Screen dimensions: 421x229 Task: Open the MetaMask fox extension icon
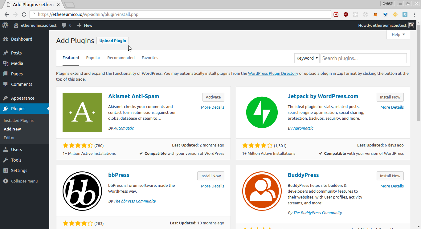375,14
